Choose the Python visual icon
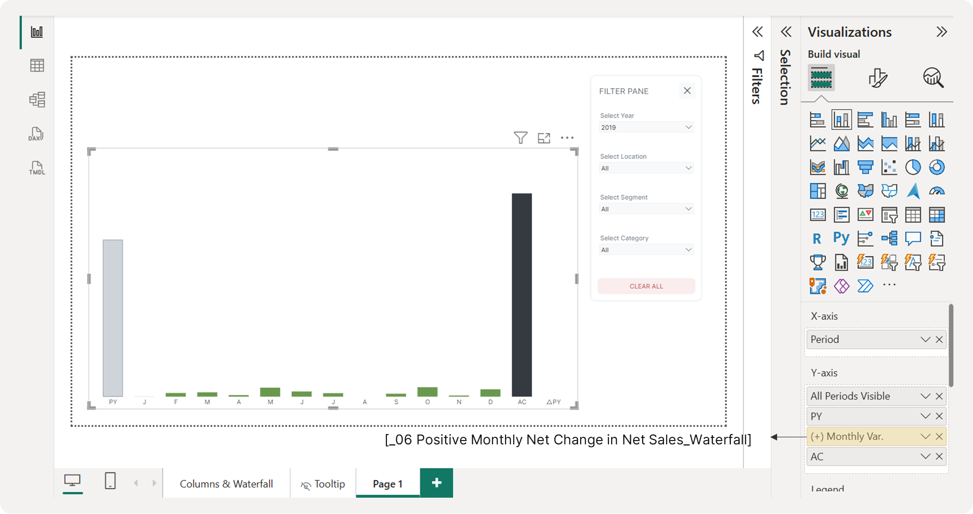The image size is (973, 514). (x=841, y=238)
